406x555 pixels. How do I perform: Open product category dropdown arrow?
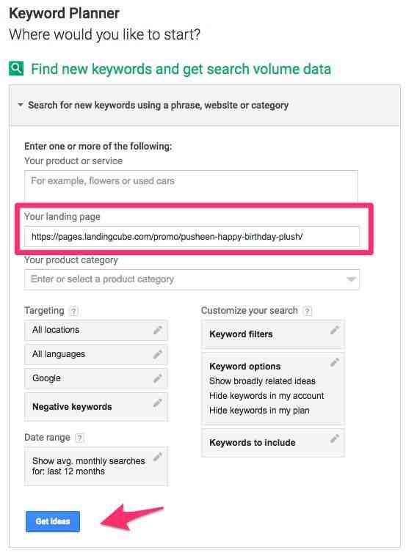click(x=351, y=279)
